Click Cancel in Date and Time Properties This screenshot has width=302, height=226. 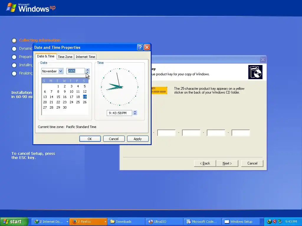click(114, 139)
